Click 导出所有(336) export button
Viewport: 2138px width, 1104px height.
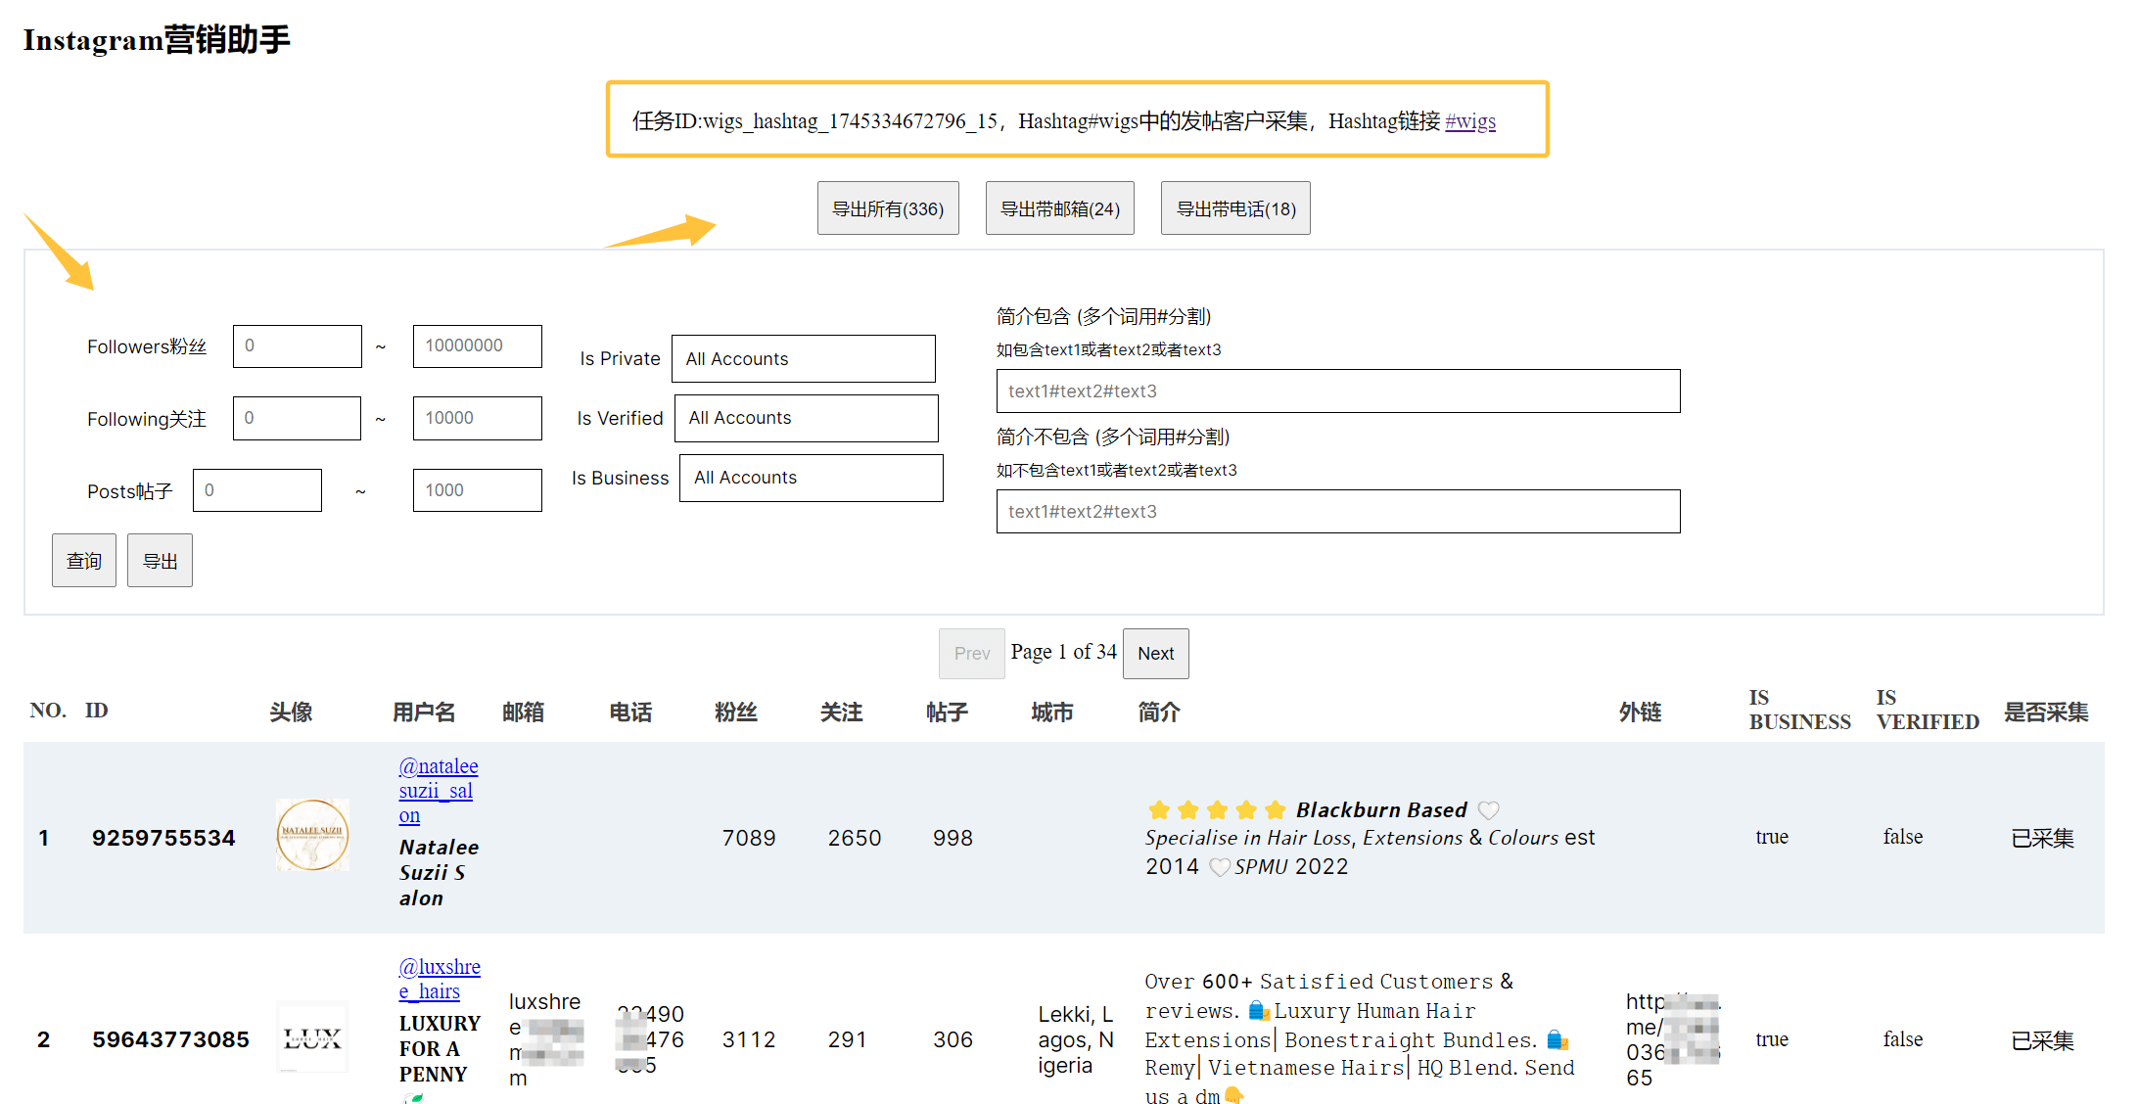[887, 208]
